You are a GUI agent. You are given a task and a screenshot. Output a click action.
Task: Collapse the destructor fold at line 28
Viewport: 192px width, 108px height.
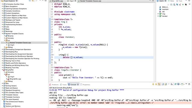(x=53, y=55)
